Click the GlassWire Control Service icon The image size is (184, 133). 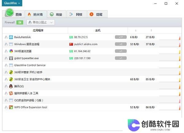coord(11,65)
